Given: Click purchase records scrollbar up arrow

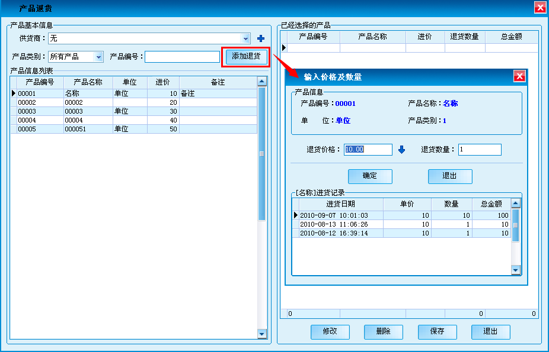Looking at the screenshot, I should pos(515,204).
